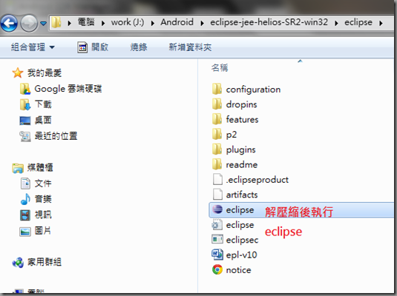Go to Android in the address bar
Image resolution: width=397 pixels, height=296 pixels.
[177, 22]
